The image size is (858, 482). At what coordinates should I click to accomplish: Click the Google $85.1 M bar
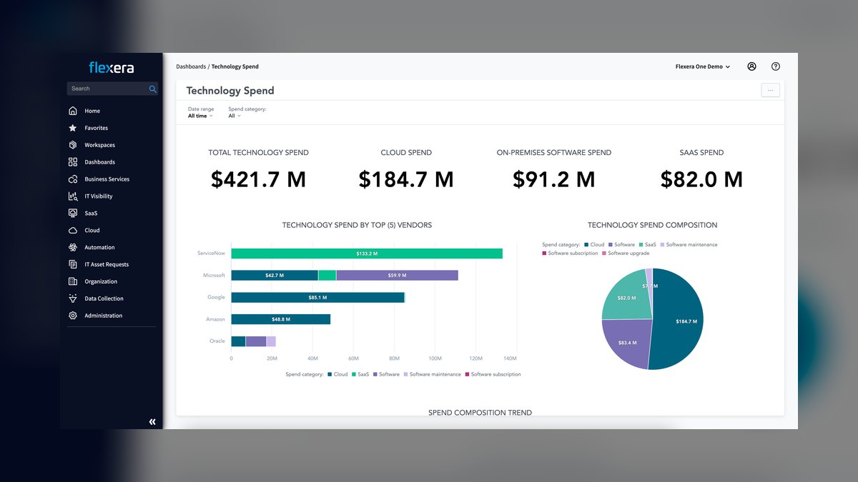coord(318,297)
